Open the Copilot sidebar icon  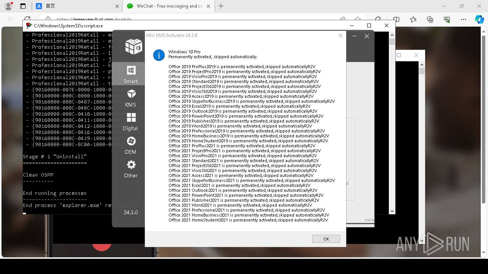pos(479,19)
